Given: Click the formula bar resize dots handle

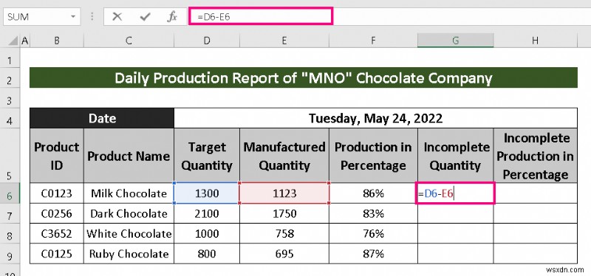Looking at the screenshot, I should coord(92,17).
